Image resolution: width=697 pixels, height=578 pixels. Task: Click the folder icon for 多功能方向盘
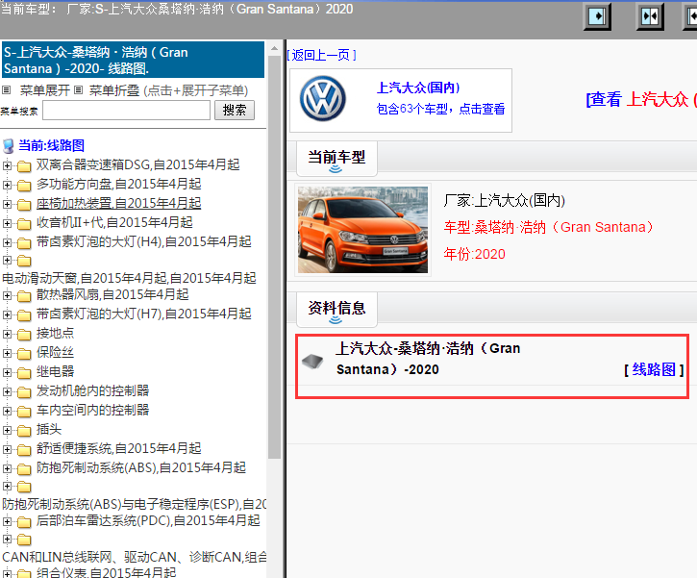pos(24,186)
